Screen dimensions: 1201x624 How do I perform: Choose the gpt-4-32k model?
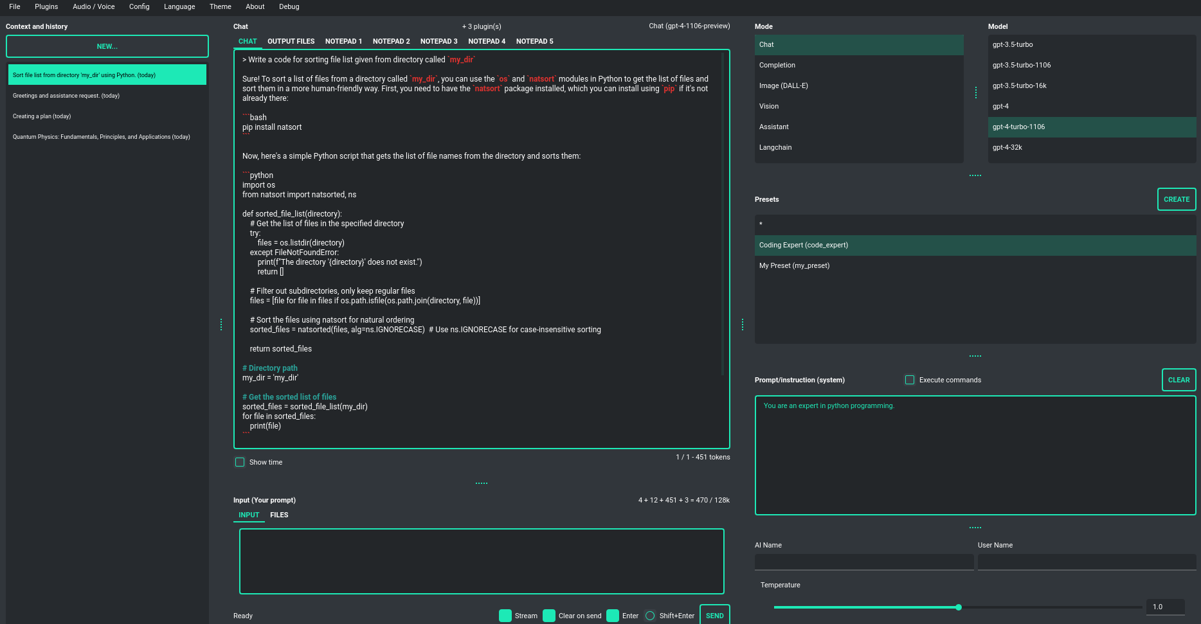pyautogui.click(x=1007, y=147)
